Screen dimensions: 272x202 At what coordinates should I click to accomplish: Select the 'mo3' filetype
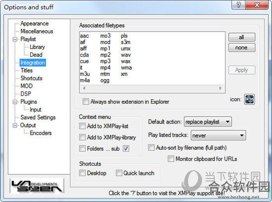click(105, 36)
